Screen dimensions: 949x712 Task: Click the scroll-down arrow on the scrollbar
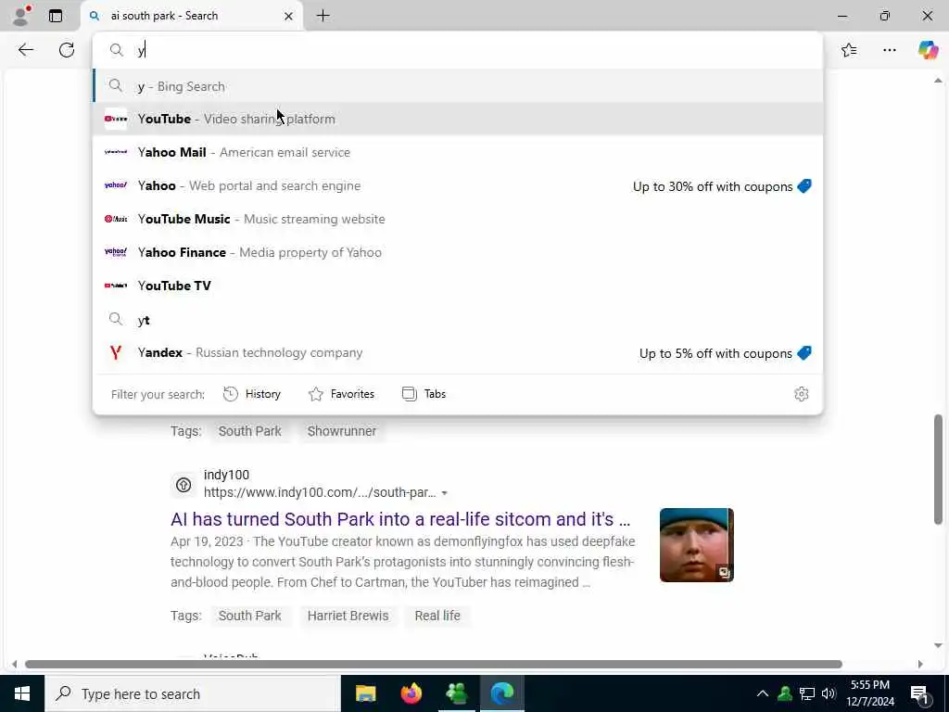point(938,646)
